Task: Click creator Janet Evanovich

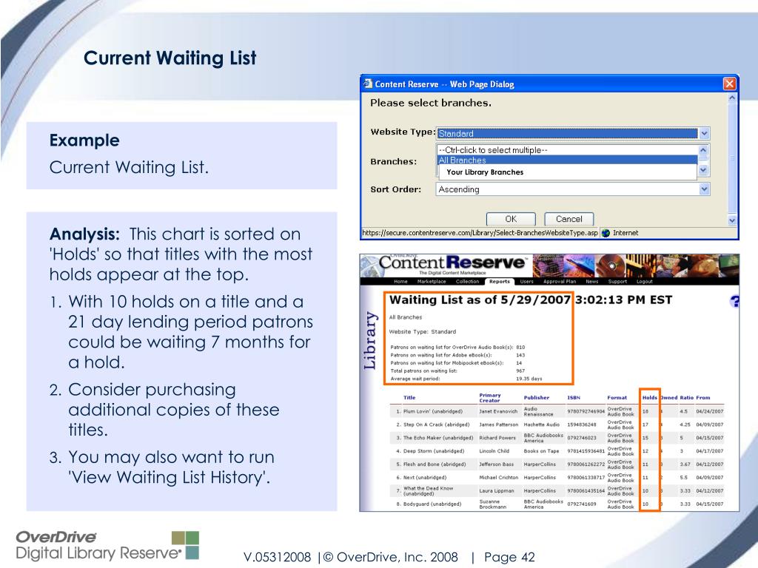Action: pyautogui.click(x=498, y=411)
